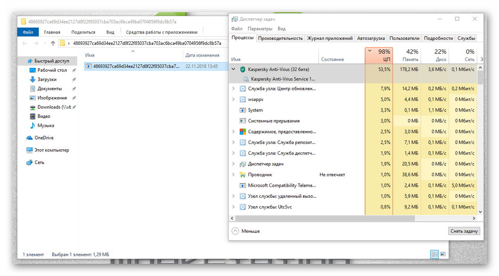Screen dimensions: 499x276
Task: Sort processes by the ЦП column header
Action: pos(379,55)
